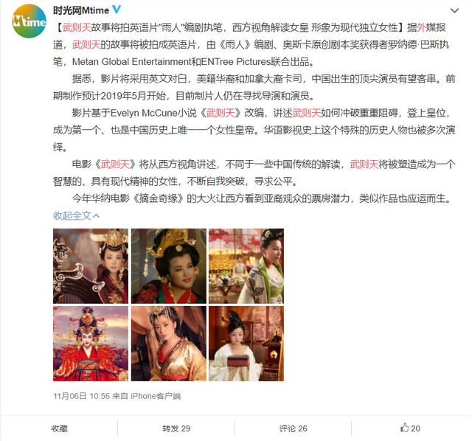Open 转发 29 repost tab
This screenshot has width=472, height=441.
[176, 428]
